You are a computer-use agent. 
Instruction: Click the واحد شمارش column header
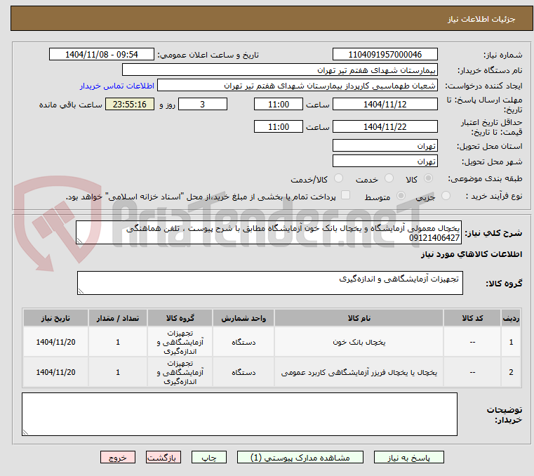[x=243, y=318]
